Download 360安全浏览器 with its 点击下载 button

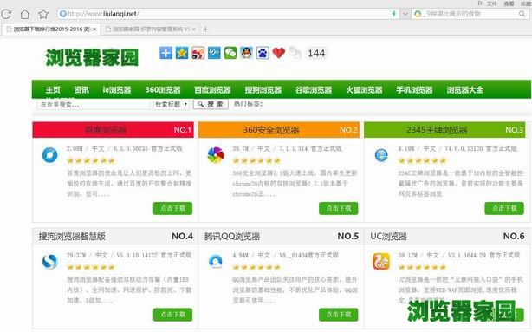click(338, 208)
